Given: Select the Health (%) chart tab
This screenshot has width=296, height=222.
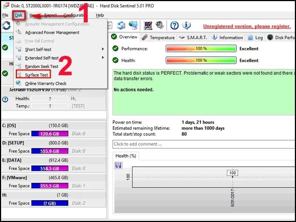Looking at the screenshot, I should point(126,156).
